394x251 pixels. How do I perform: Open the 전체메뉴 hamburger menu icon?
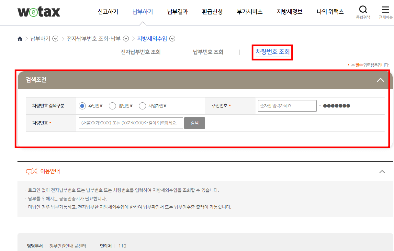click(385, 10)
